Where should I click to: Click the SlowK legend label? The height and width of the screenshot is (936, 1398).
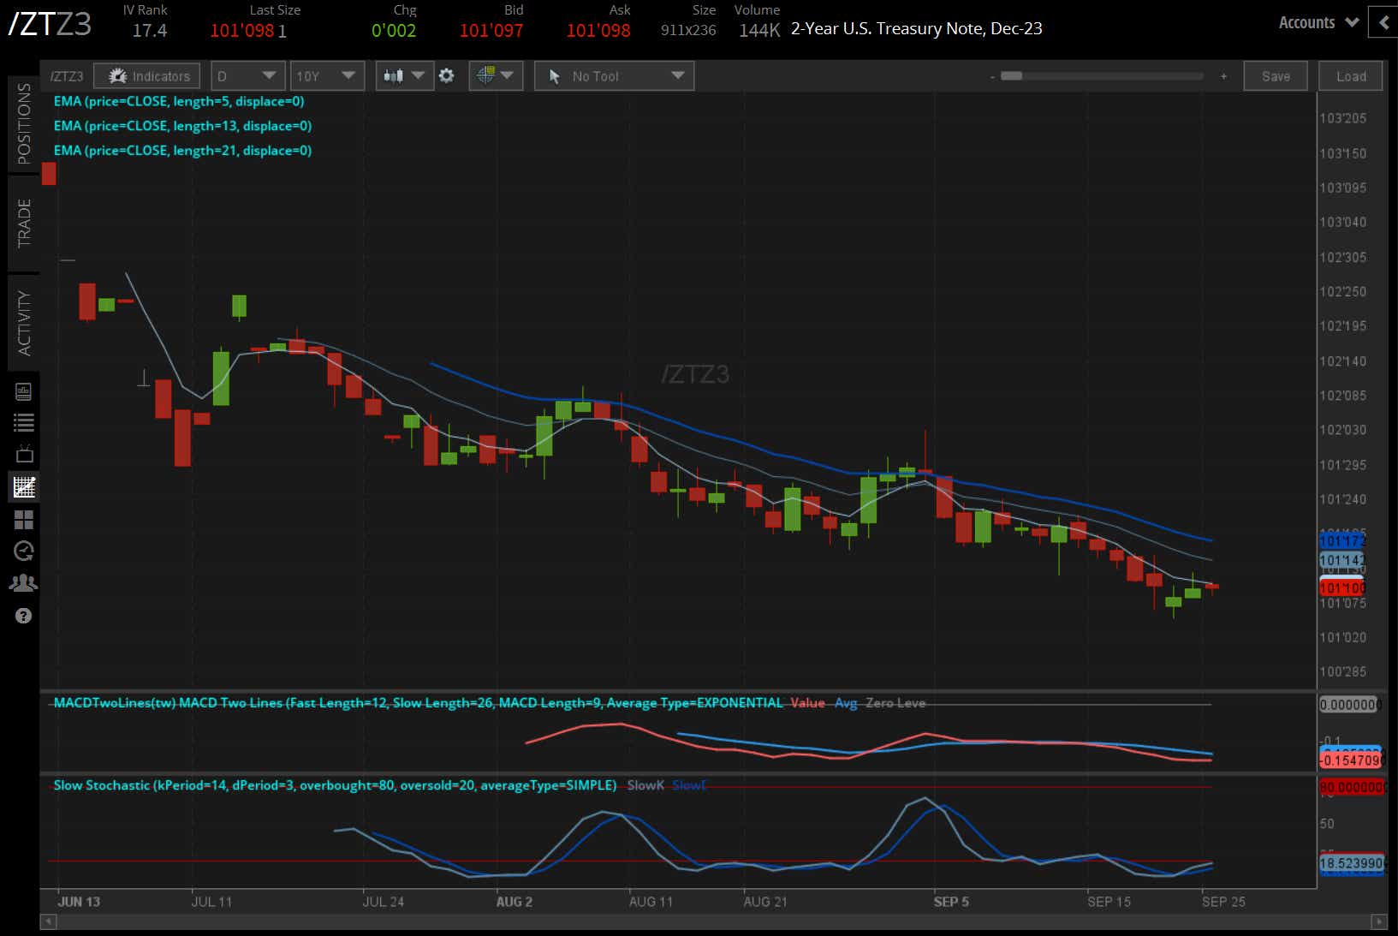[645, 785]
